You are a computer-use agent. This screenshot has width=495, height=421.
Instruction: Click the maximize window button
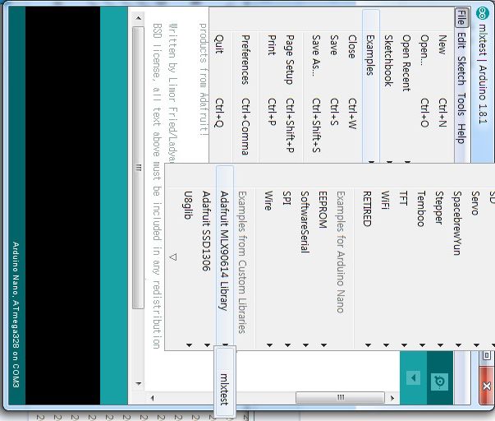click(487, 356)
